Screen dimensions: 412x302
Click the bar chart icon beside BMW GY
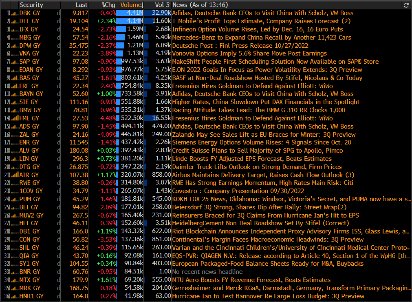click(15, 110)
